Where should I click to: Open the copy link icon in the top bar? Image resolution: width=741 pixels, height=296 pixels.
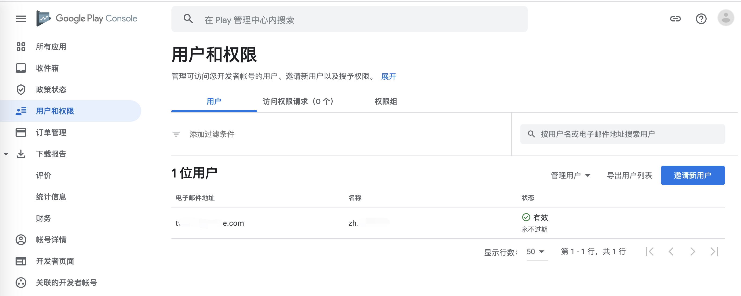point(676,19)
